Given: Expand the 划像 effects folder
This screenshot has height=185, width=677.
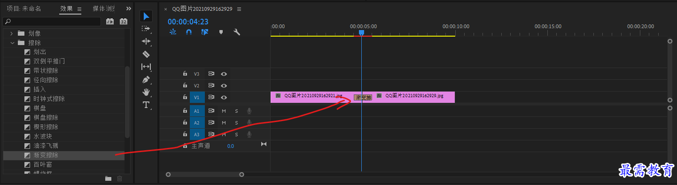Looking at the screenshot, I should pyautogui.click(x=12, y=33).
